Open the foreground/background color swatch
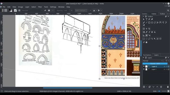The image size is (170, 95). click(11, 11)
